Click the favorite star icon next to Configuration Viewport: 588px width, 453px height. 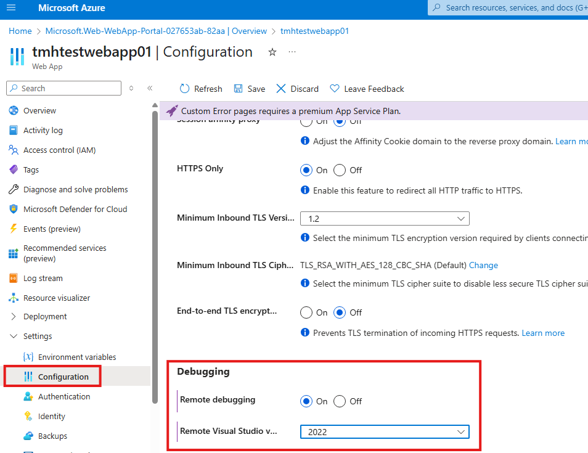tap(272, 52)
